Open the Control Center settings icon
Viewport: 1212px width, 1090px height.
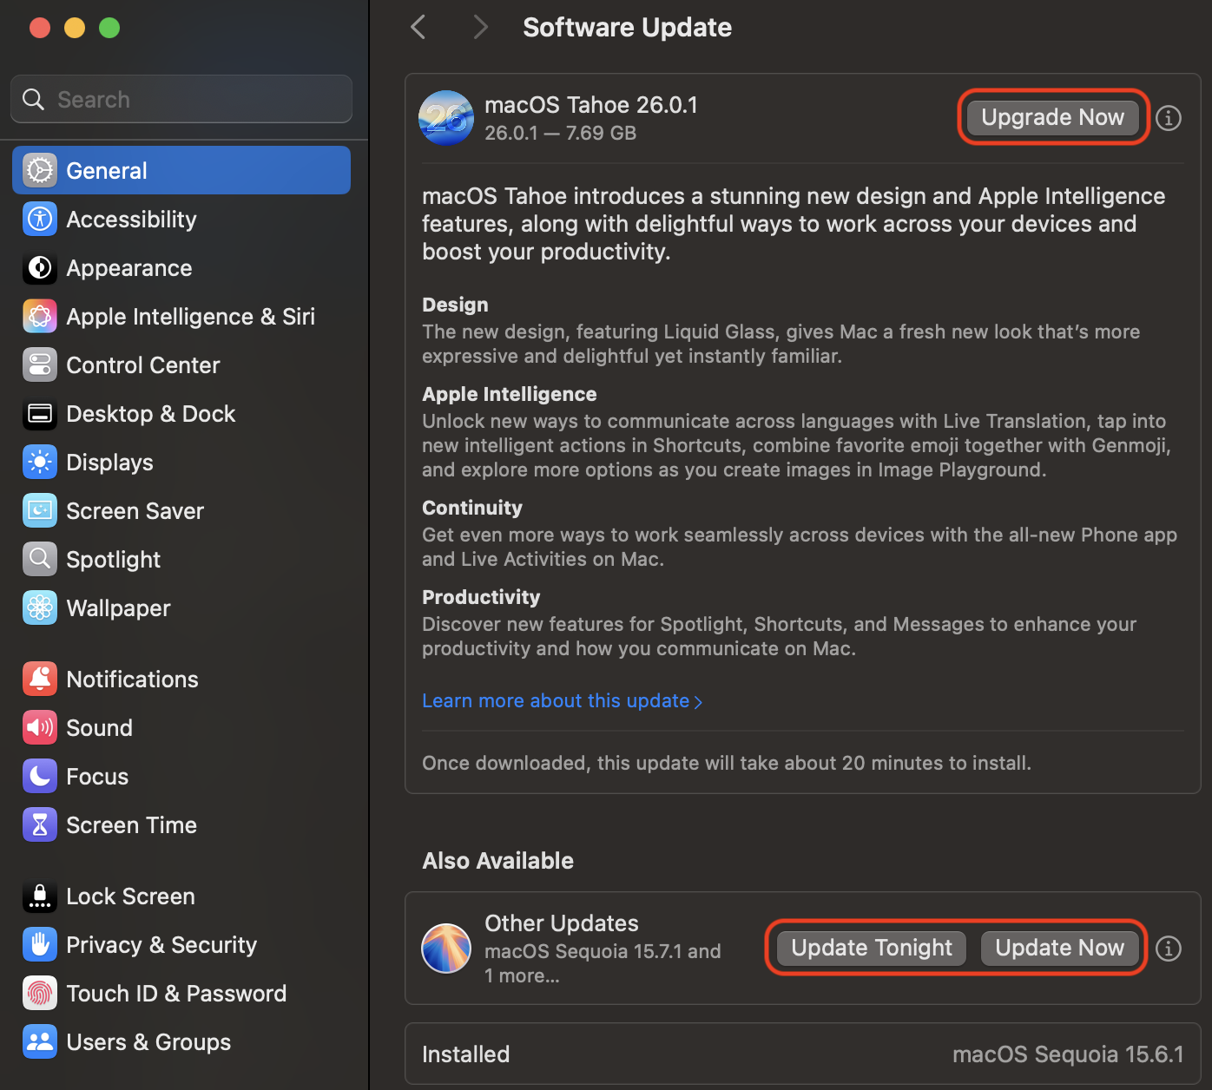tap(40, 364)
